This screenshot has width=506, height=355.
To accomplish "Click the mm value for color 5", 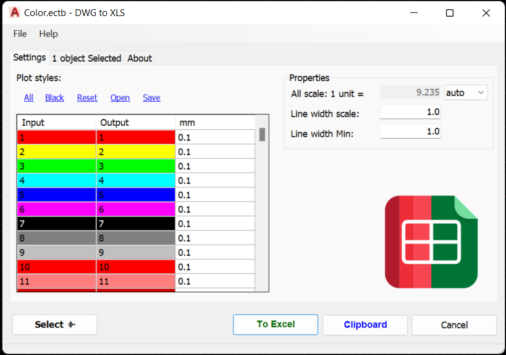I will (x=215, y=195).
